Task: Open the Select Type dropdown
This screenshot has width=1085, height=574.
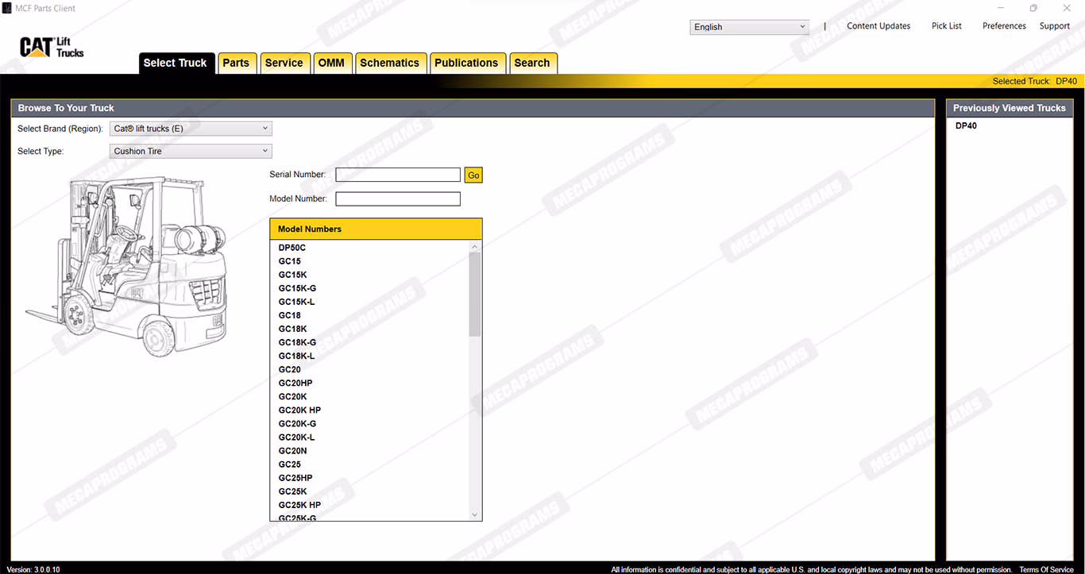Action: point(191,151)
